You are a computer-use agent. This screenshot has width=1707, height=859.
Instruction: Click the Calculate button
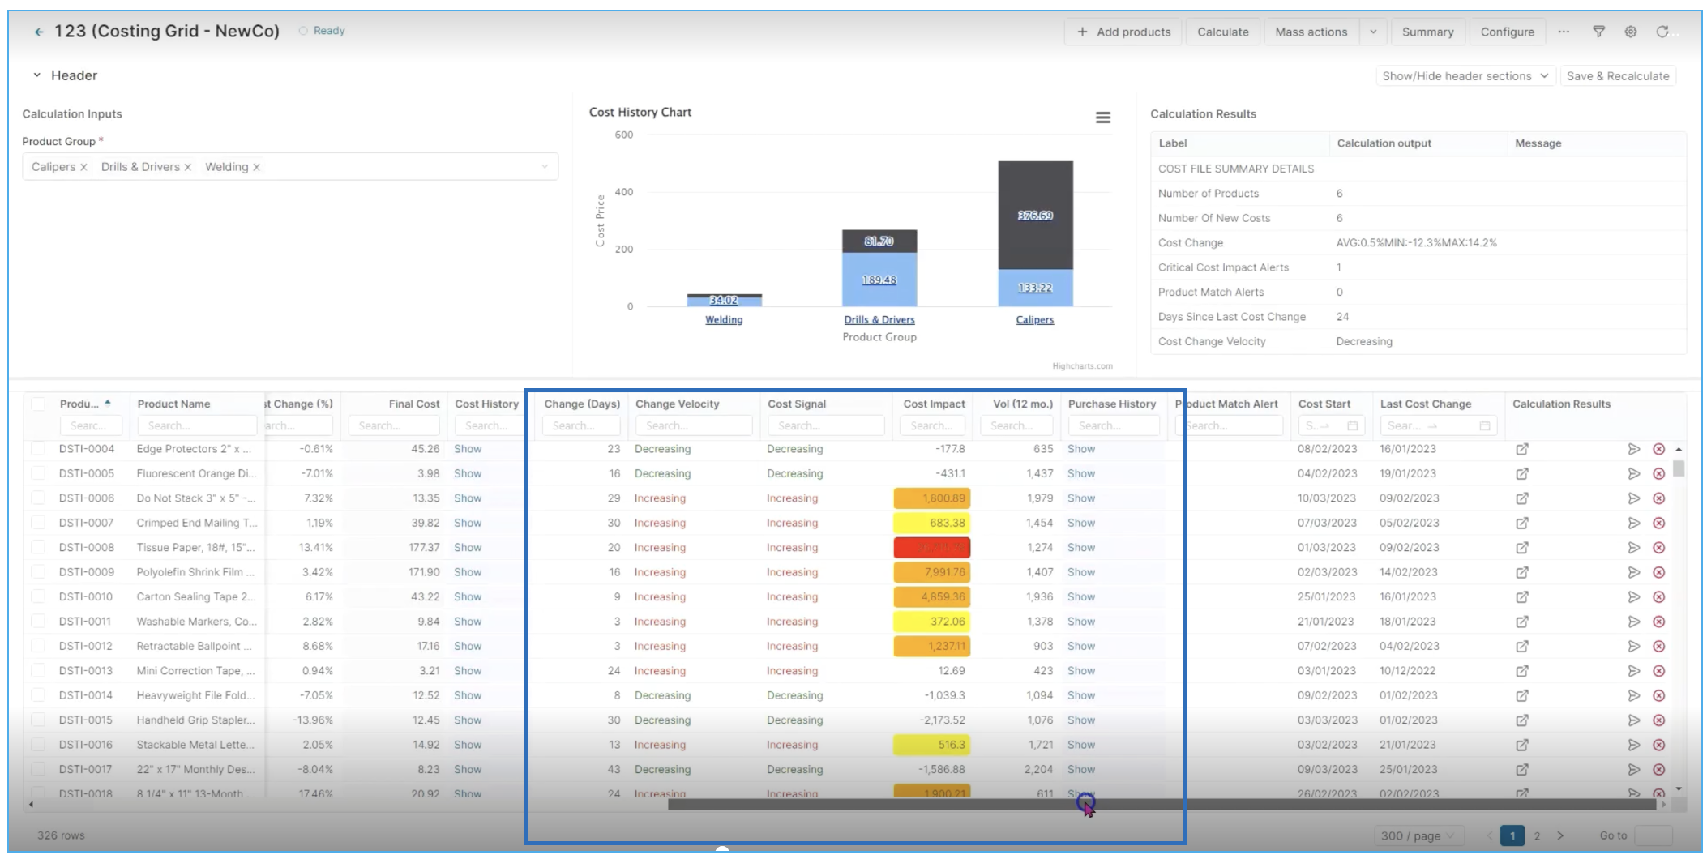1223,32
